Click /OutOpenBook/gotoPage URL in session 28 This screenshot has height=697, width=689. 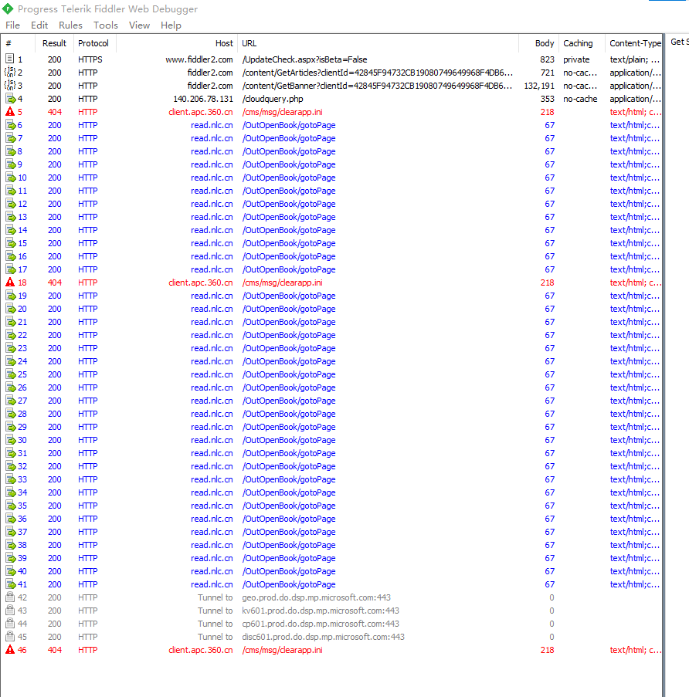pos(289,414)
